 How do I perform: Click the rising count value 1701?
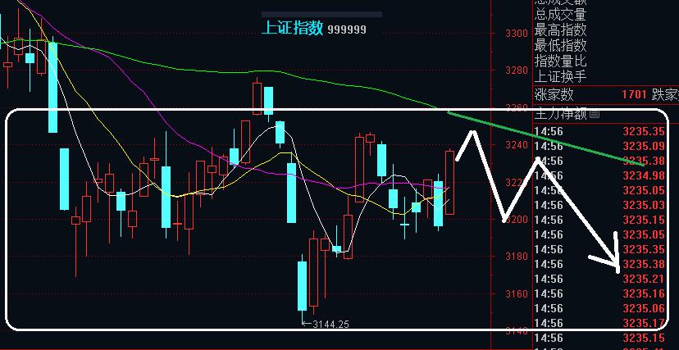click(635, 95)
